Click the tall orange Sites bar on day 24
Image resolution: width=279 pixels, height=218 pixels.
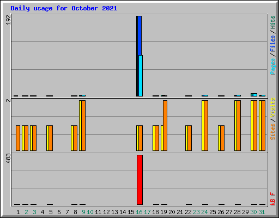pyautogui.click(x=206, y=125)
